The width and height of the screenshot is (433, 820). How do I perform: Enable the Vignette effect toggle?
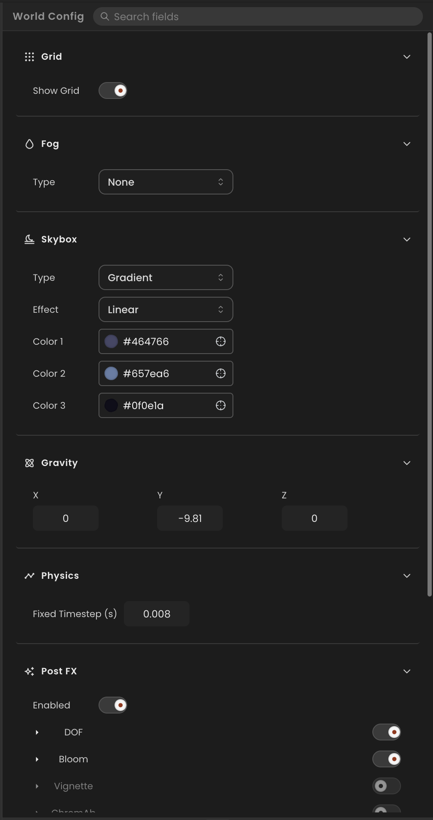[x=387, y=786]
